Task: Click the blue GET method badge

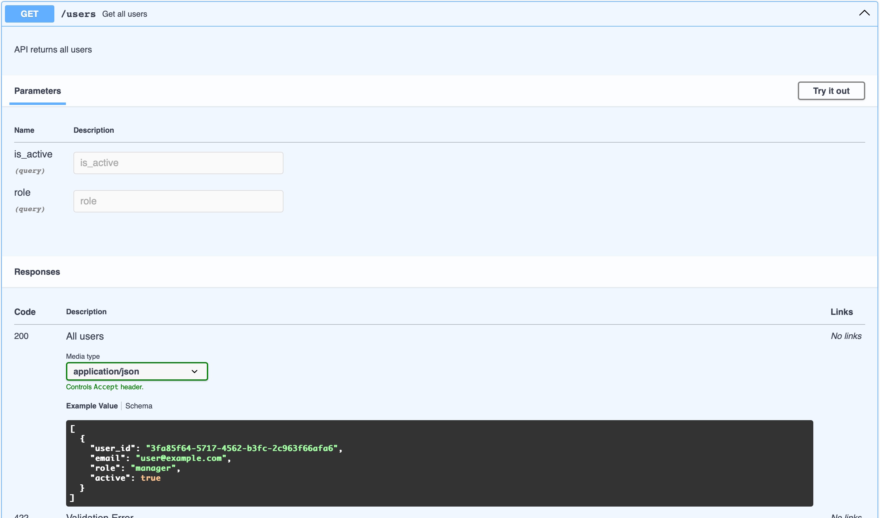Action: coord(29,14)
